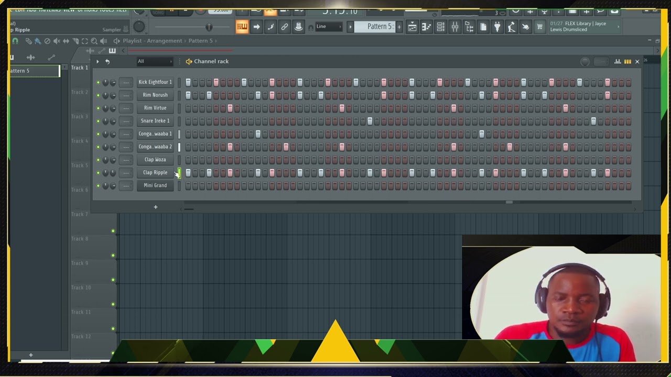Select Pattern 5 in the Playlist breadcrumb
The image size is (671, 377).
(201, 41)
